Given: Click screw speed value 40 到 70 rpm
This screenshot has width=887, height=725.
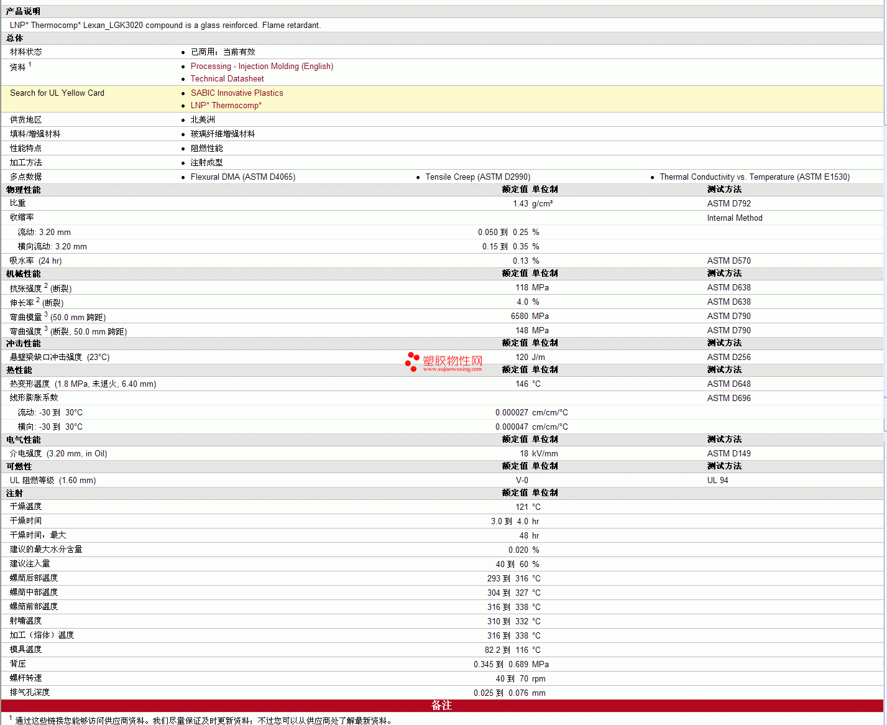Looking at the screenshot, I should pyautogui.click(x=520, y=679).
